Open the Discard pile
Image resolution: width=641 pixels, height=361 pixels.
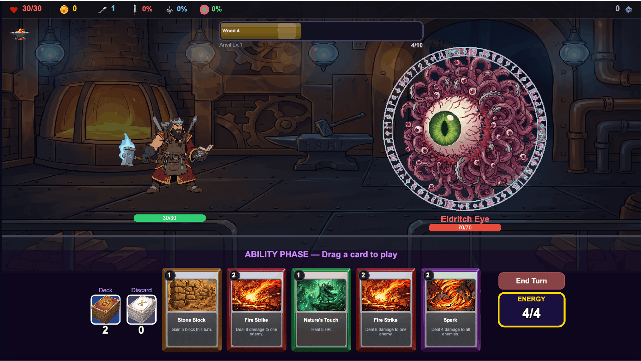(x=142, y=310)
